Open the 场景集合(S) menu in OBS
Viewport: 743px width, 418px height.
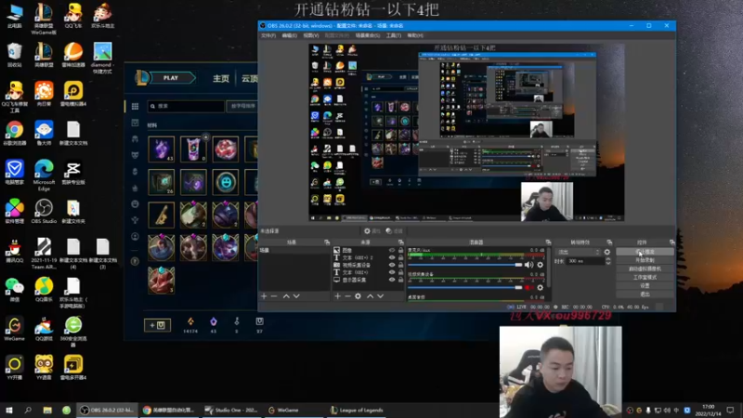[x=368, y=35]
